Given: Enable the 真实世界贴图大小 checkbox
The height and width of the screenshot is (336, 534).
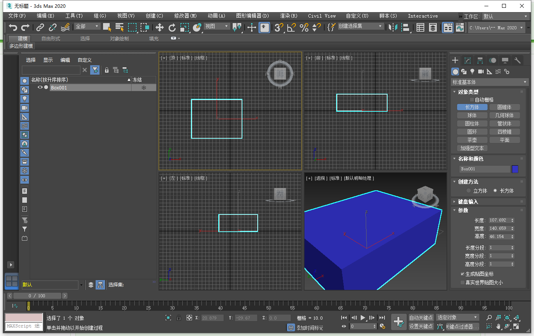Looking at the screenshot, I should click(x=463, y=282).
